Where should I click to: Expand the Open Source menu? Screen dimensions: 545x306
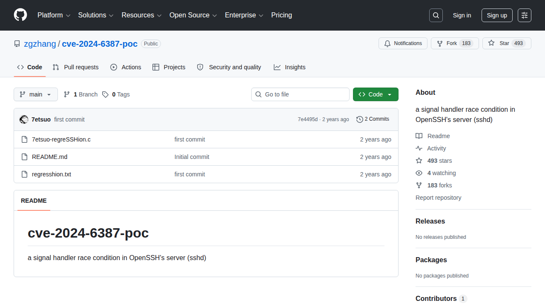(x=193, y=15)
